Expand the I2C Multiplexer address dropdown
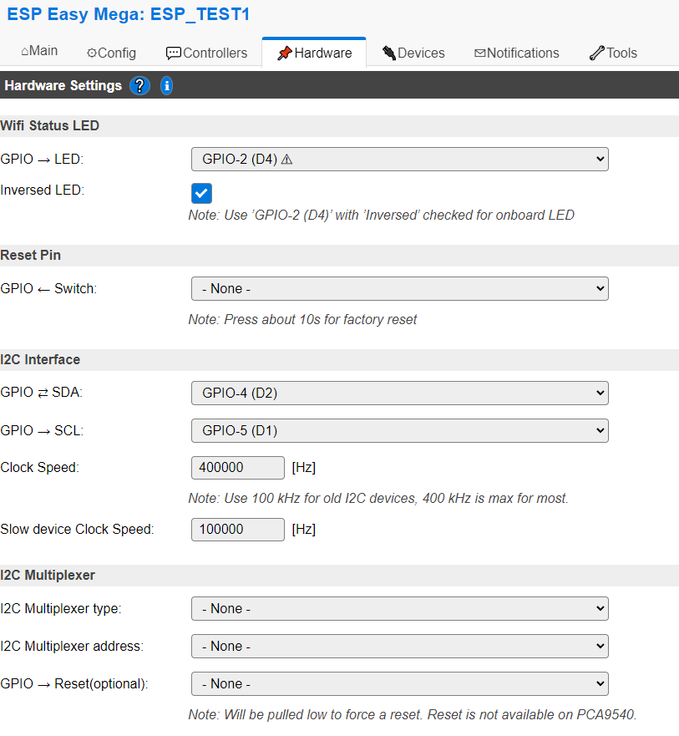The height and width of the screenshot is (736, 679). [x=400, y=646]
